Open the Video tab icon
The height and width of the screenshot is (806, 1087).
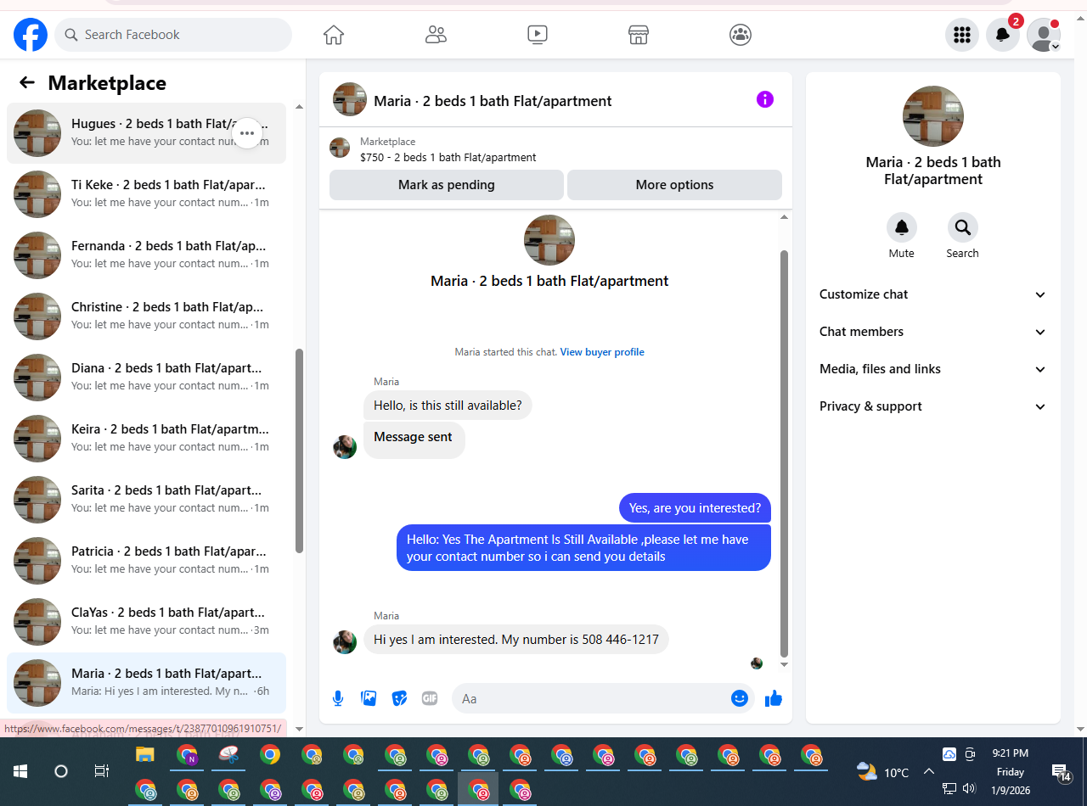537,35
